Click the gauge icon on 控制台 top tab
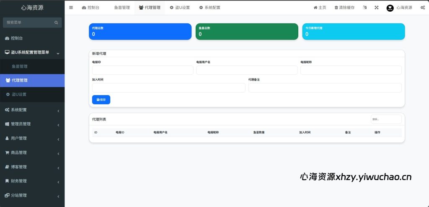429x207 pixels. 84,8
